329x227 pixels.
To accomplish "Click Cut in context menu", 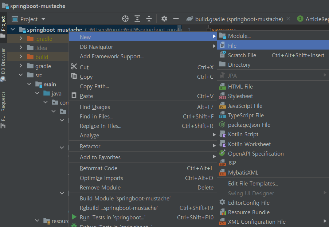I will pos(143,67).
